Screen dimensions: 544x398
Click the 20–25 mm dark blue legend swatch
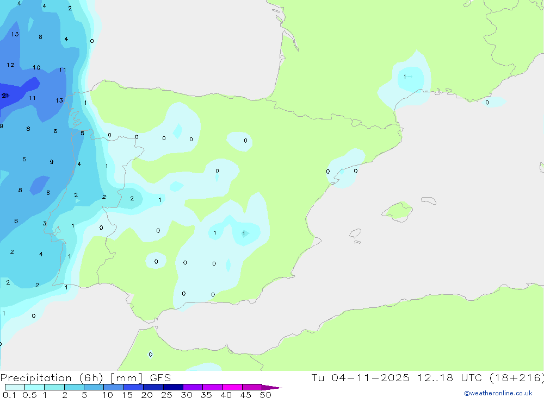153,387
